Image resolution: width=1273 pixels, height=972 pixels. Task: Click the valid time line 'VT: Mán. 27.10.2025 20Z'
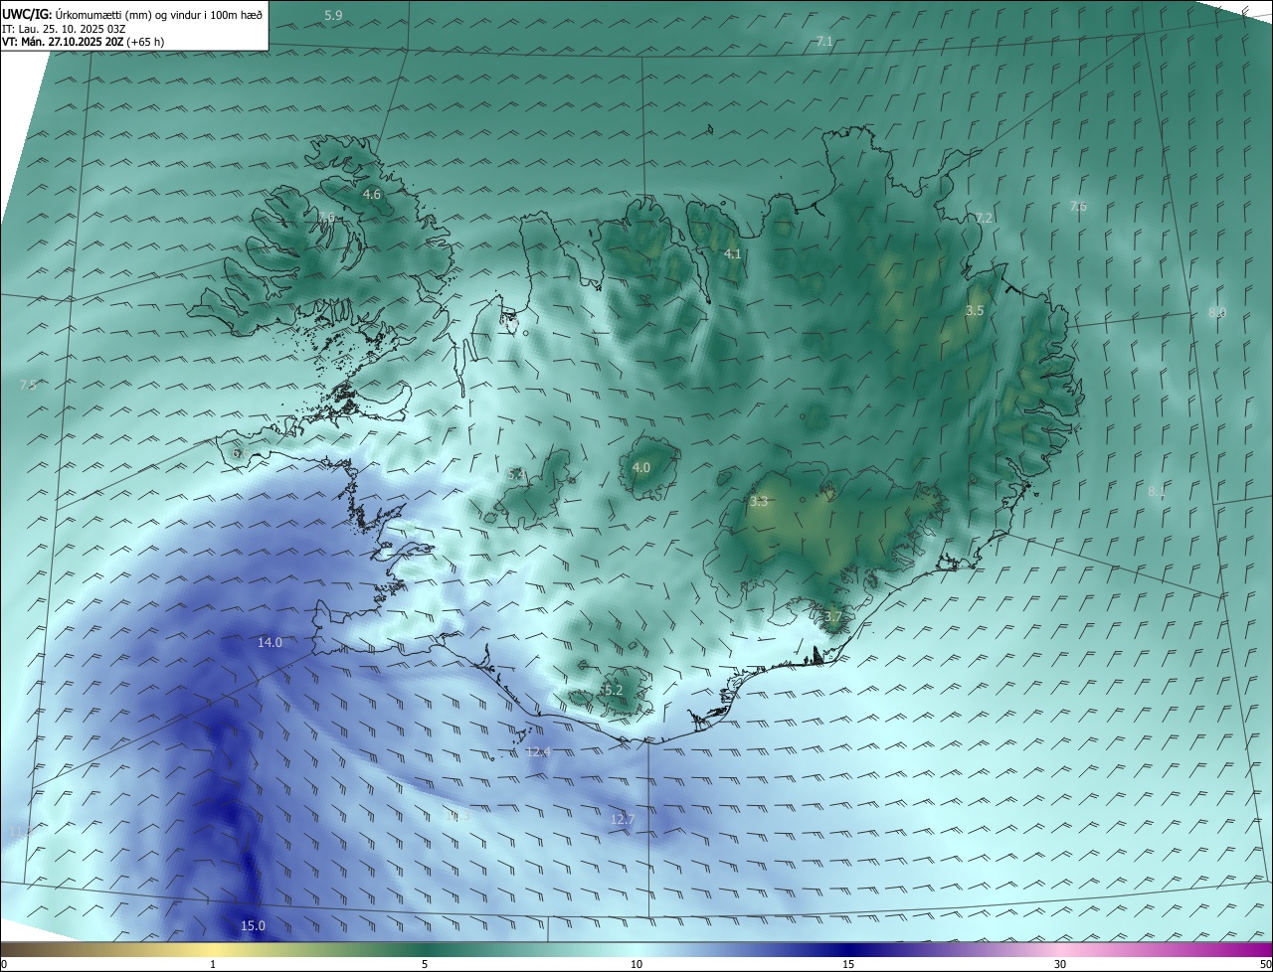pos(64,42)
